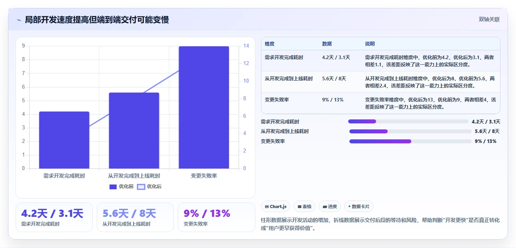Image resolution: width=516 pixels, height=248 pixels.
Task: Click the 数据 table column header
Action: (x=327, y=44)
